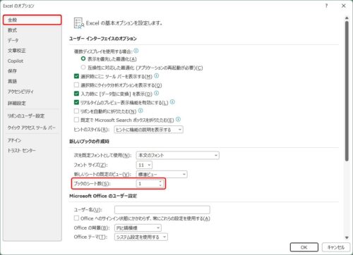Screen dimensions: 353x255
Task: Click the ユーザー名 input field
Action: click(x=162, y=209)
